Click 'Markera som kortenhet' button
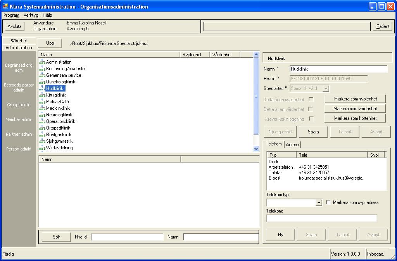 355,118
